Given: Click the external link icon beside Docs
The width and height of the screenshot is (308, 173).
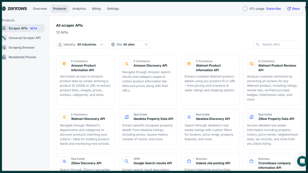Looking at the screenshot, I should click(x=289, y=9).
